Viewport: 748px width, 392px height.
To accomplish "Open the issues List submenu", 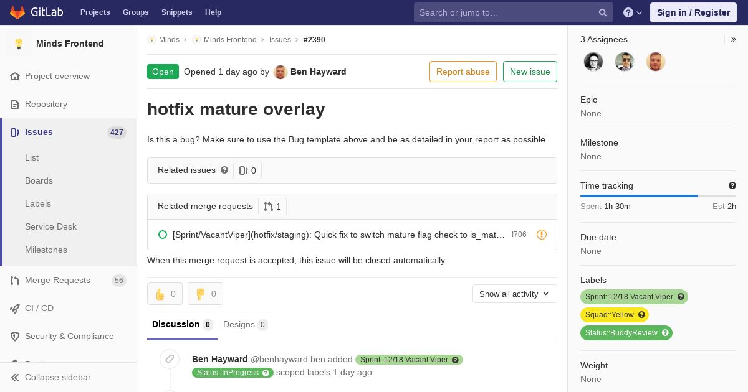I will tap(32, 157).
